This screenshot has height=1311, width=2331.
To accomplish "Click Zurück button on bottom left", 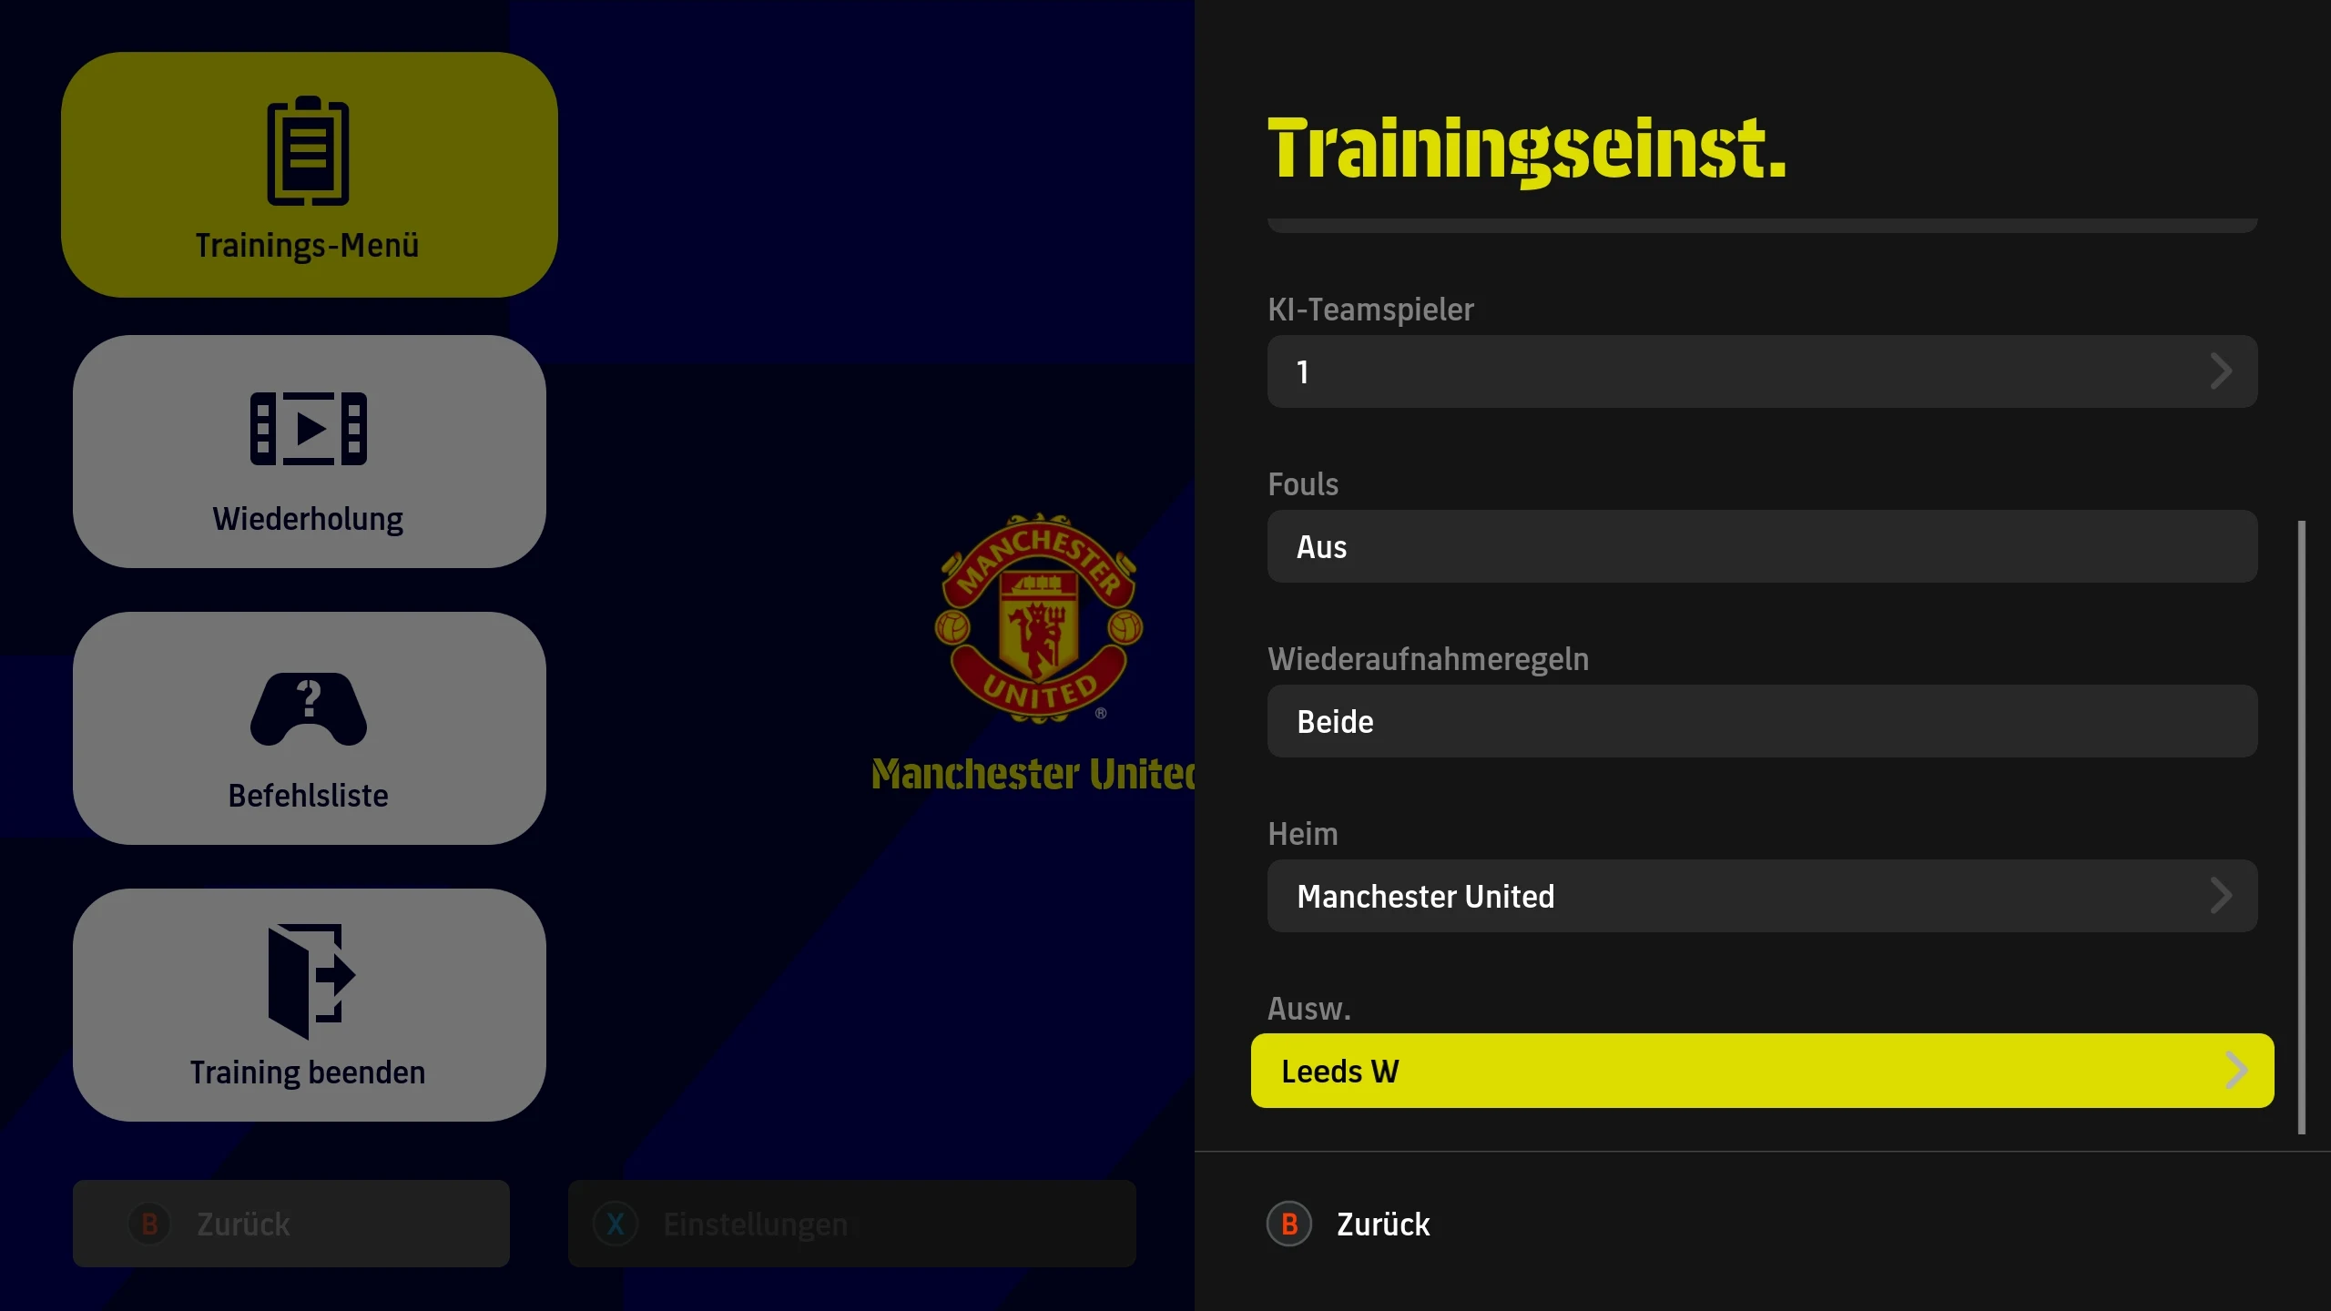I will [x=293, y=1225].
